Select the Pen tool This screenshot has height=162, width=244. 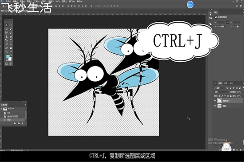(x=7, y=44)
